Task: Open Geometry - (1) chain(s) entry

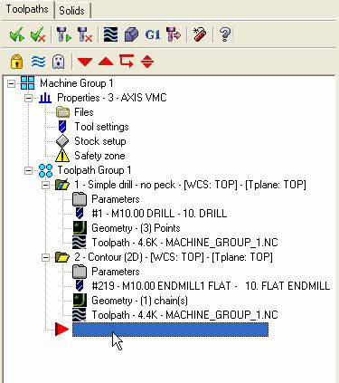Action: point(139,301)
